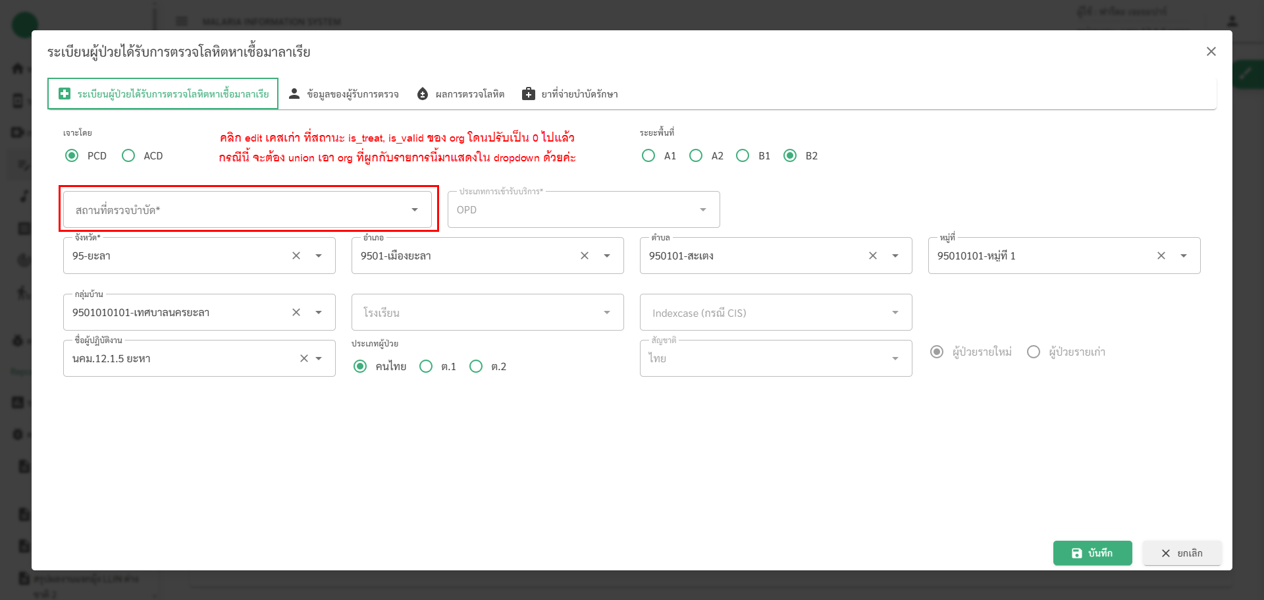The image size is (1264, 600).
Task: Clear the subdistrict 950101-สะเตง selection
Action: (872, 256)
